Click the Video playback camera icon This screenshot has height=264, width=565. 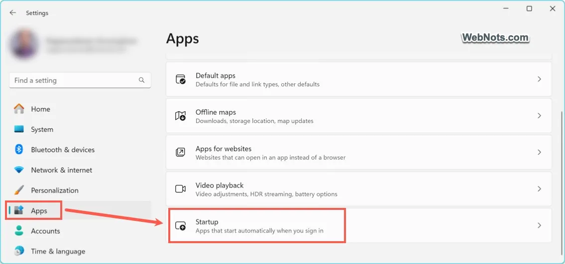tap(180, 189)
